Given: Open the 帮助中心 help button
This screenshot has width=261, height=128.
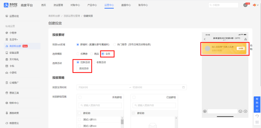Looking at the screenshot, I should click(257, 104).
